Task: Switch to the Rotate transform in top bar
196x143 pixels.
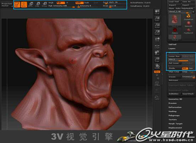Action: coord(44,4)
